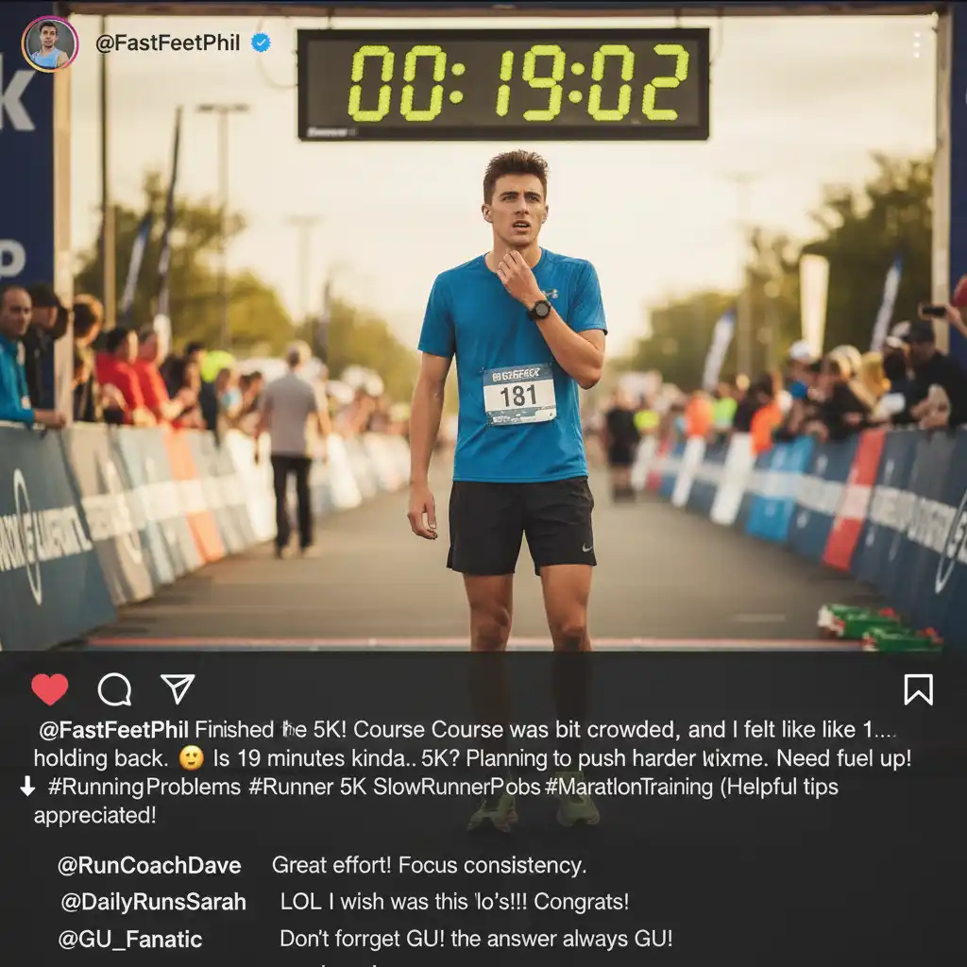Click the down arrow beside hashtags
Screen dimensions: 967x967
[27, 787]
